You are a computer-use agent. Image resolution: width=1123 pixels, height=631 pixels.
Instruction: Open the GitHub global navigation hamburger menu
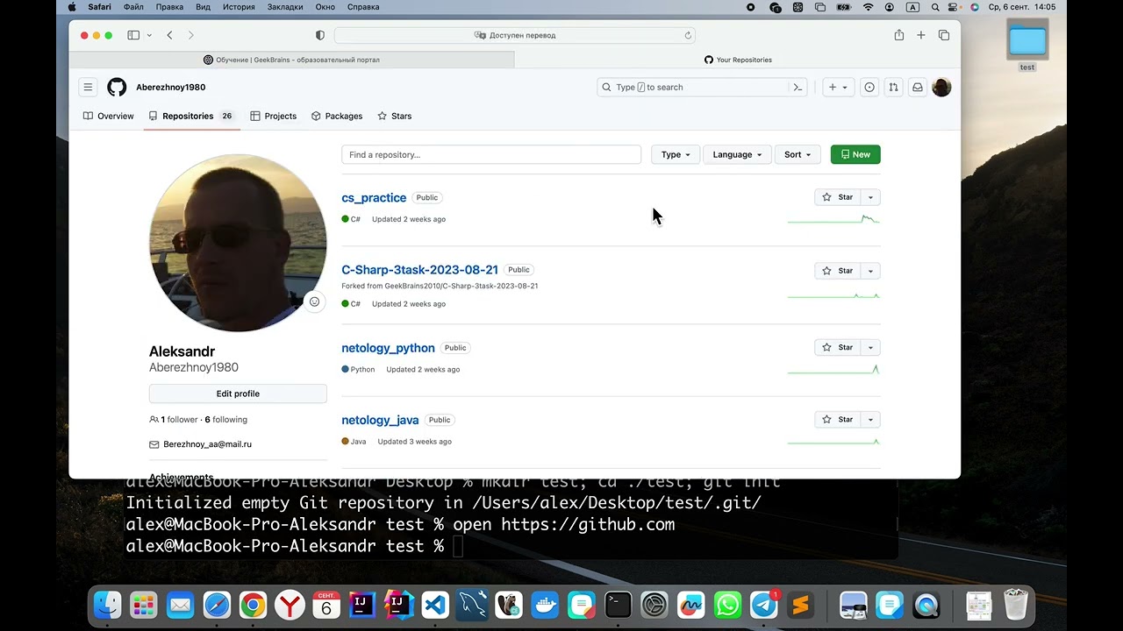[x=88, y=88]
